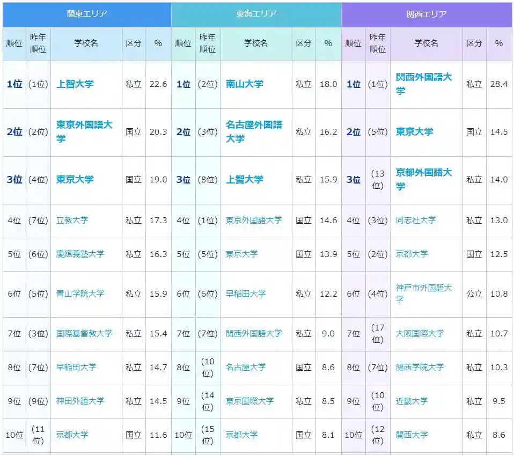Open the 名古屋外国語大学 link
The width and height of the screenshot is (514, 455).
(x=253, y=131)
